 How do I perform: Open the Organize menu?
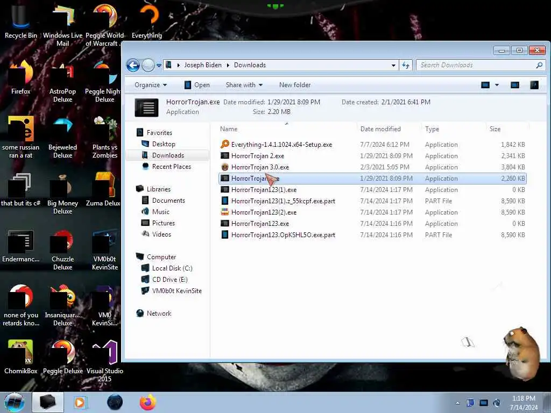coord(151,85)
